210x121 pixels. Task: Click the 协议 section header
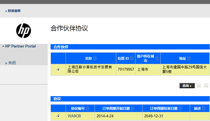point(130,99)
